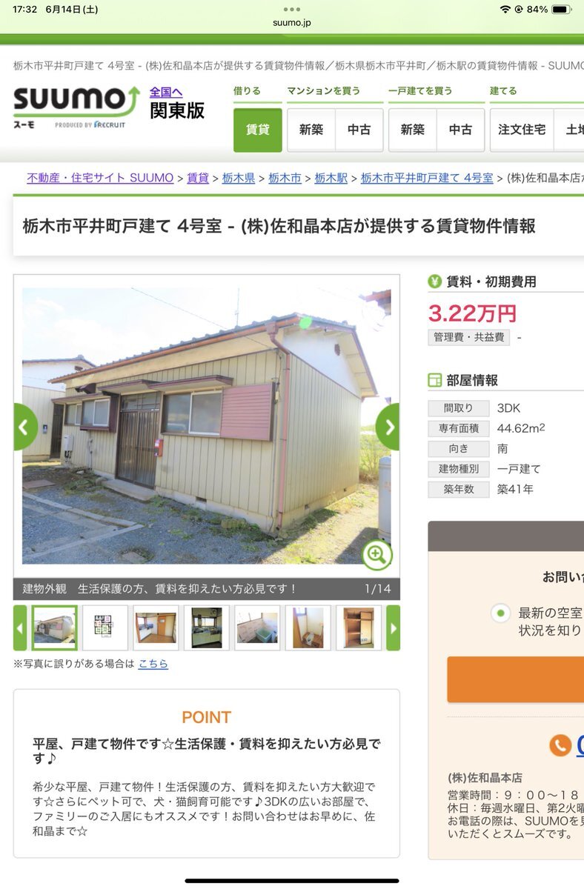Open 中古 under 一戸建てを買う
Image resolution: width=584 pixels, height=889 pixels.
[460, 130]
